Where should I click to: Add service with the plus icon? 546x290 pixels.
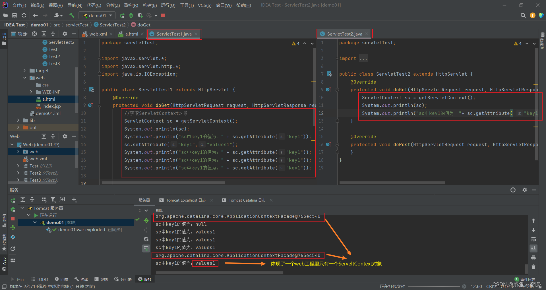click(x=74, y=200)
